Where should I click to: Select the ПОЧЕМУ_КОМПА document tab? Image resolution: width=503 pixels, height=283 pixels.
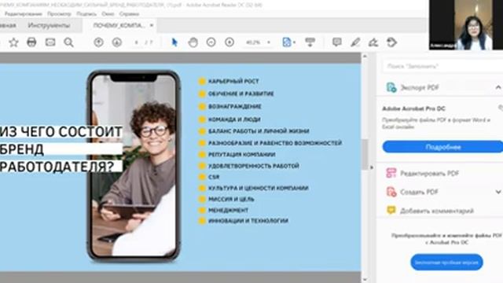point(119,25)
